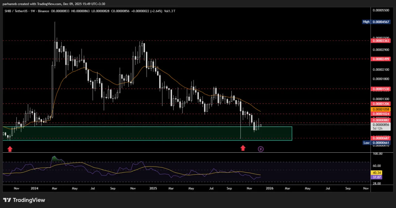The image size is (396, 208).
Task: Click the 'parhamnb created with TradingView.com' header text
Action: [x=34, y=3]
